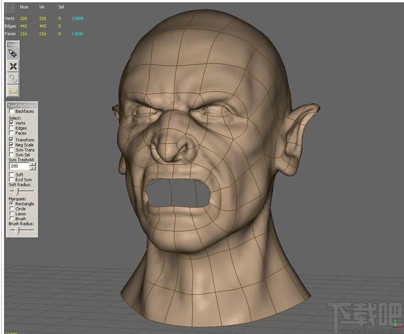
Task: Turn on Soft selection checkbox
Action: [11, 174]
